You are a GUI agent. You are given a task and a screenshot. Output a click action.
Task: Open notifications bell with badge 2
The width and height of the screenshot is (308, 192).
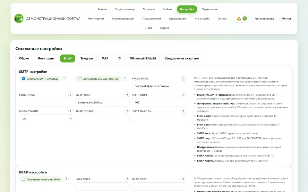click(x=242, y=19)
